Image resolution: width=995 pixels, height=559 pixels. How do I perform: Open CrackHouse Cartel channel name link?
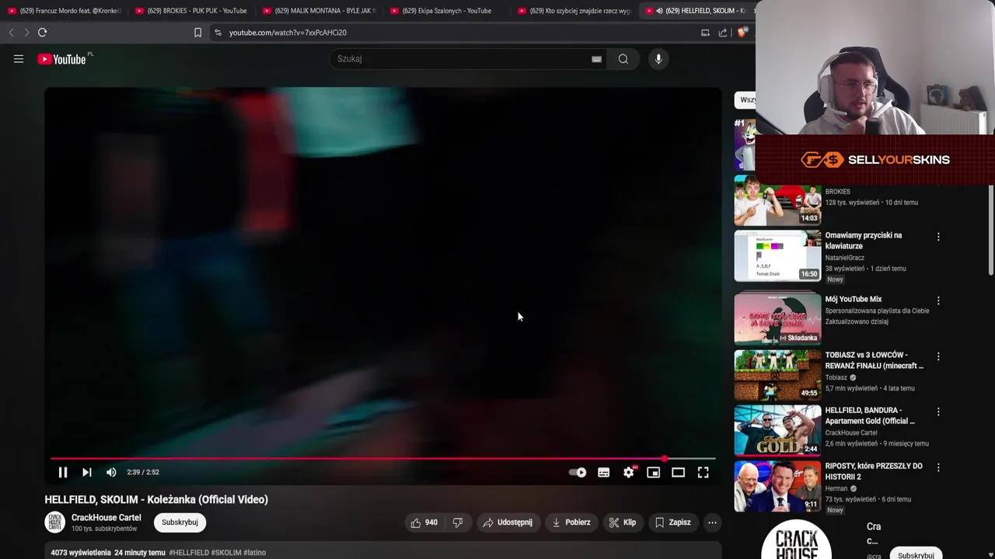click(x=106, y=518)
